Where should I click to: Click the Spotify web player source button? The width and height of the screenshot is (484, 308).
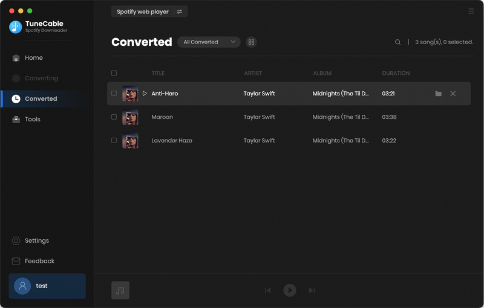coord(149,11)
